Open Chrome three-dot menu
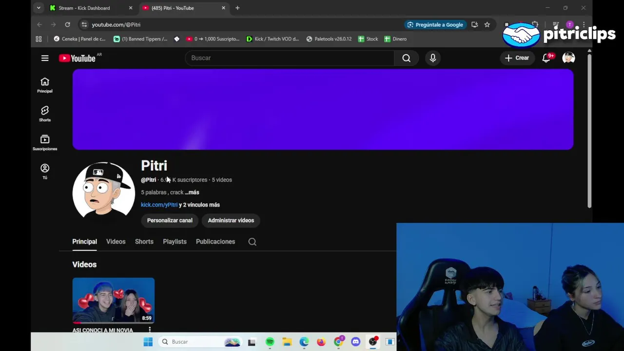Viewport: 624px width, 351px height. [x=584, y=24]
